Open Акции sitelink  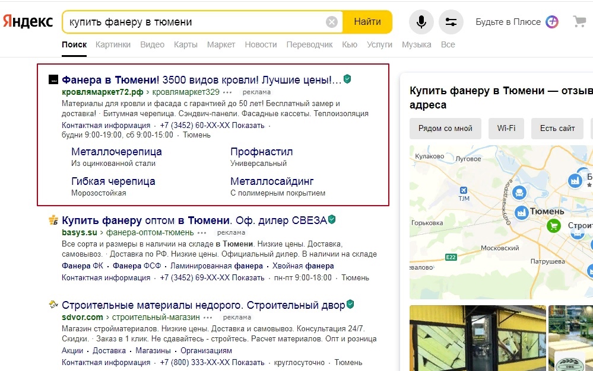click(72, 351)
